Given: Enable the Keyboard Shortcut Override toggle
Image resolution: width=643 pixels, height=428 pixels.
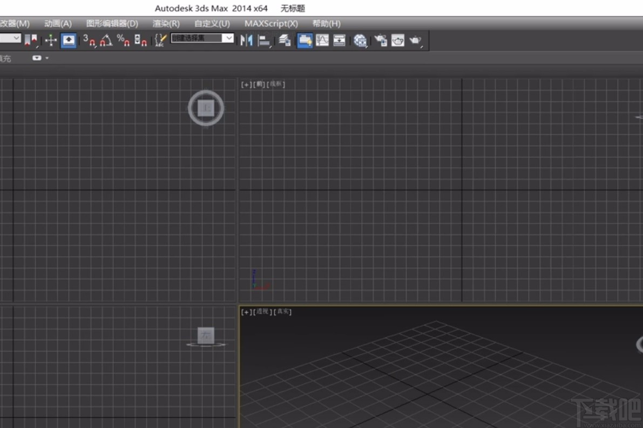Looking at the screenshot, I should coord(159,40).
